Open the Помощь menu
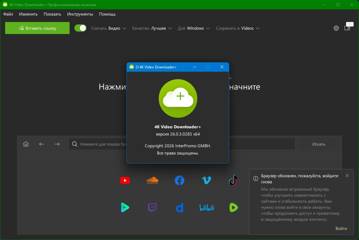The image size is (359, 240). (107, 14)
